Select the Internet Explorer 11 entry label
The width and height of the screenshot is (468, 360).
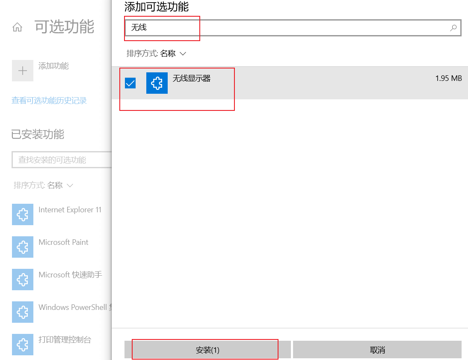point(70,210)
